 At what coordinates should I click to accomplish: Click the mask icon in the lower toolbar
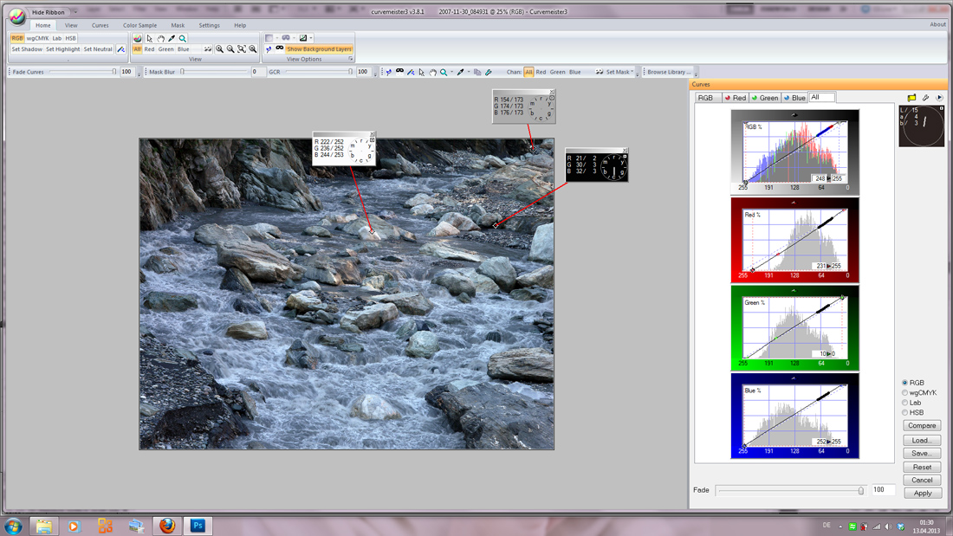coord(400,71)
